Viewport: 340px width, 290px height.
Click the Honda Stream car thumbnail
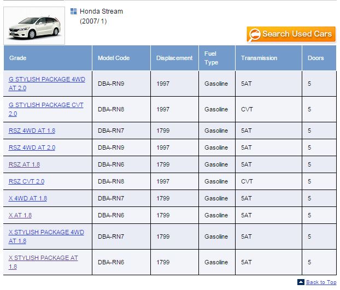[x=34, y=26]
